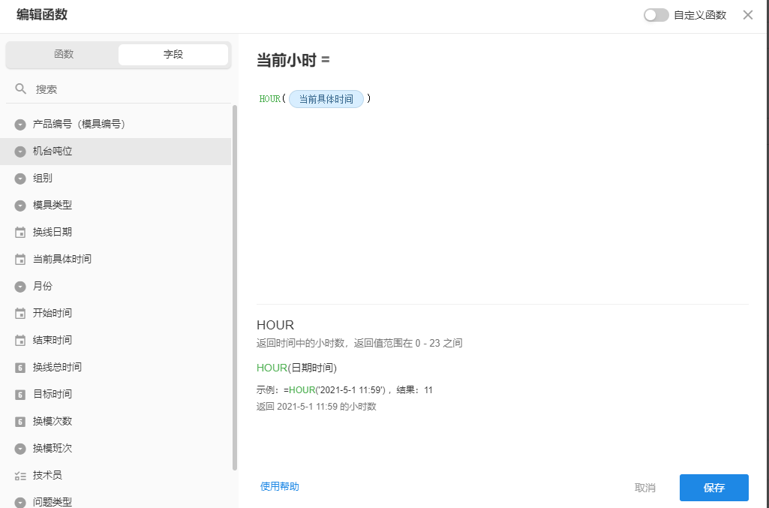The height and width of the screenshot is (508, 769).
Task: Click the field list vertical scrollbar
Action: point(234,285)
